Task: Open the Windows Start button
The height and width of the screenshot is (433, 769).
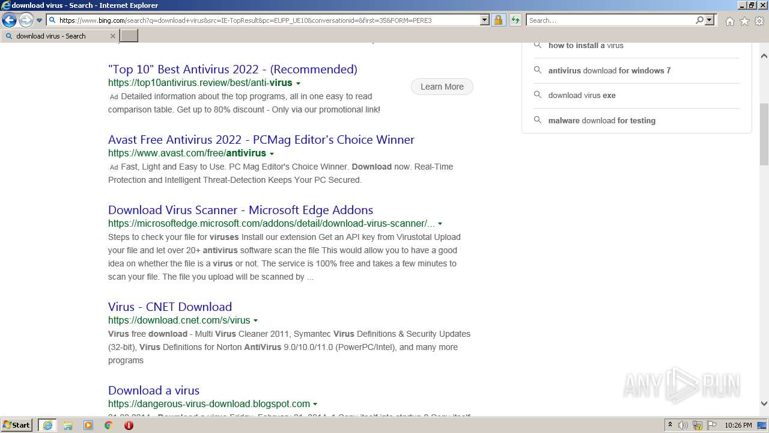Action: pos(16,425)
